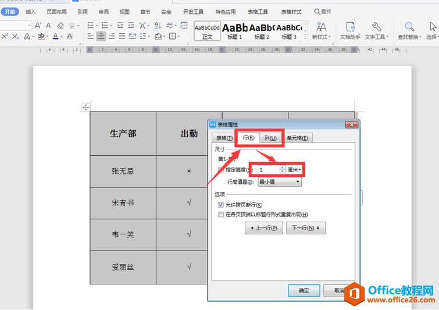Image resolution: width=439 pixels, height=310 pixels.
Task: Click the table cell 张无忌
Action: [x=123, y=171]
